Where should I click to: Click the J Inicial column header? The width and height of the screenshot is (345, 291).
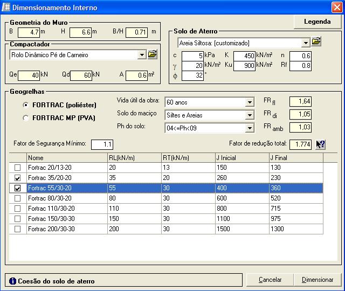tap(242, 158)
